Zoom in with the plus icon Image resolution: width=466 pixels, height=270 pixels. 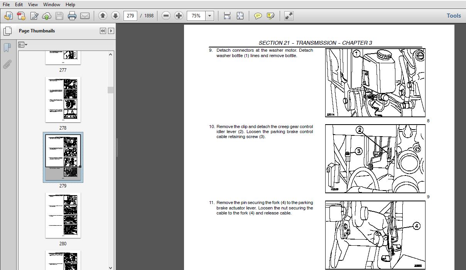[x=179, y=16]
